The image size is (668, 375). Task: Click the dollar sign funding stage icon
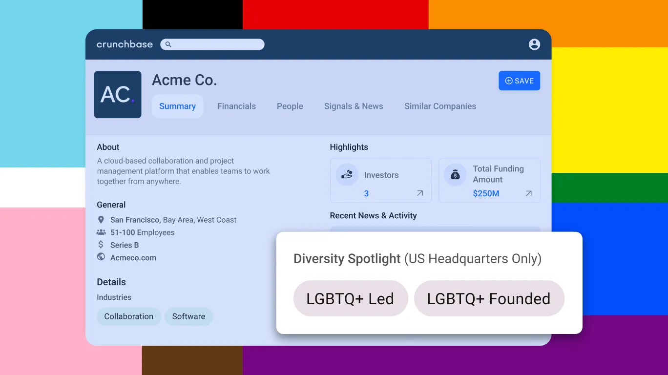point(101,245)
